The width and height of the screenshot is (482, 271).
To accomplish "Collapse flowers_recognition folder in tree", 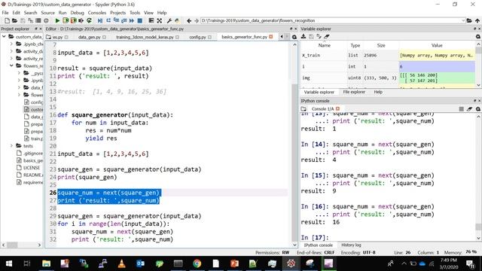I will (12, 65).
